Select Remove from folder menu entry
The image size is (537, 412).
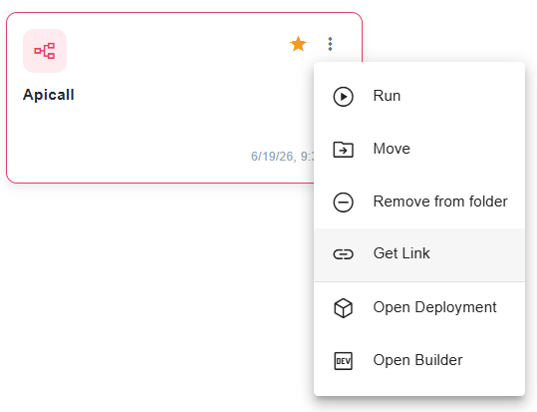point(419,202)
